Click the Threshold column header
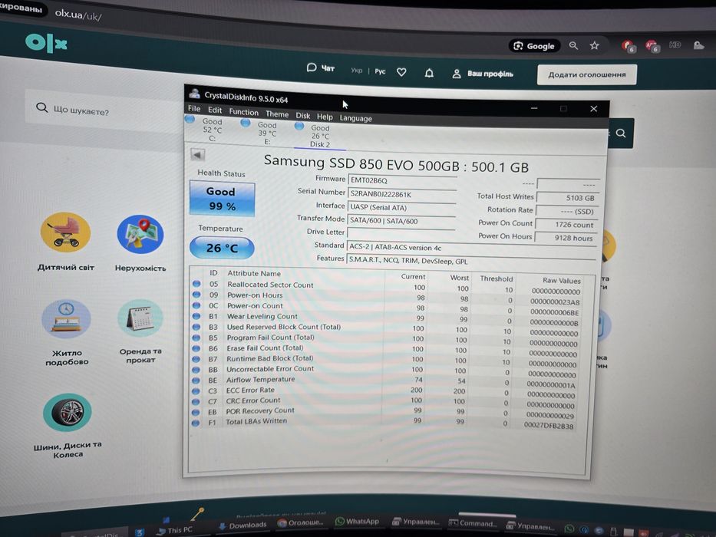 497,278
